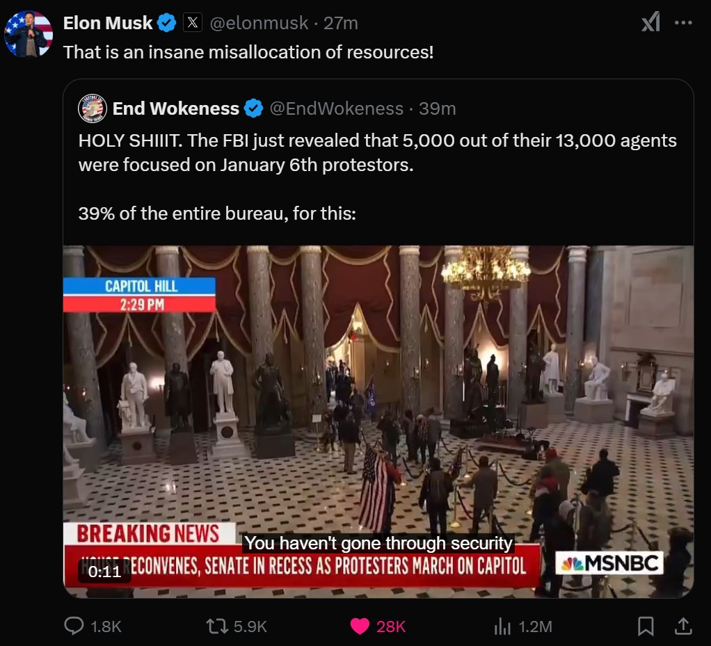
Task: Click the End Wokeness account name
Action: click(175, 108)
